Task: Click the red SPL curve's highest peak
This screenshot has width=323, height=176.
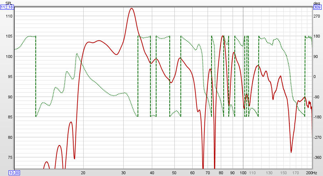Action: point(131,9)
